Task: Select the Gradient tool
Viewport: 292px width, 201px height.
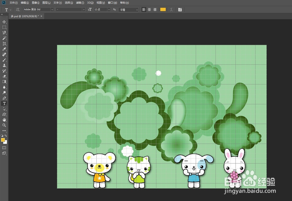Action: (x=4, y=82)
